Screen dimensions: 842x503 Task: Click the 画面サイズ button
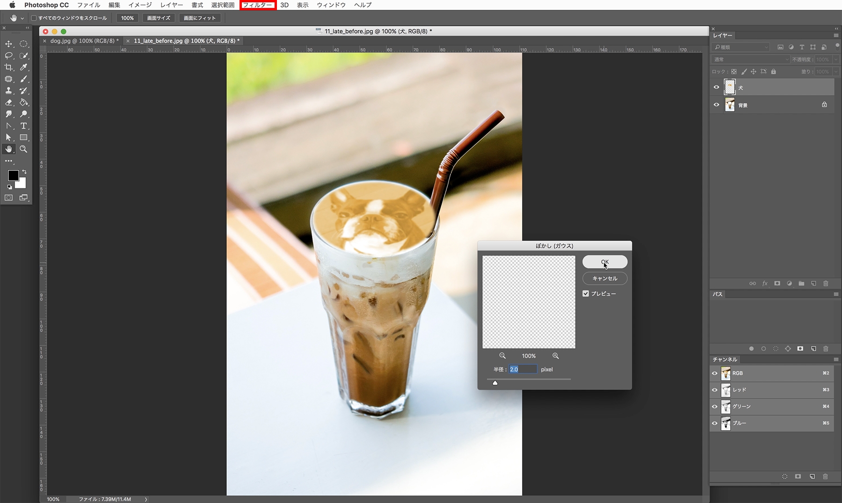point(159,18)
